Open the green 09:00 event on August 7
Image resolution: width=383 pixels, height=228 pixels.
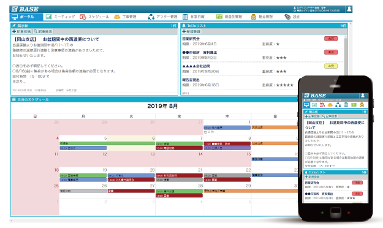(x=180, y=143)
